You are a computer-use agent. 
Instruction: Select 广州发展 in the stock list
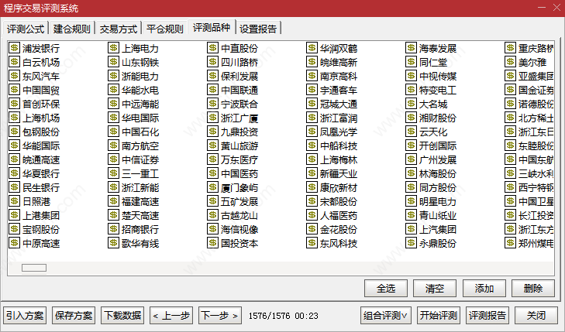438,159
